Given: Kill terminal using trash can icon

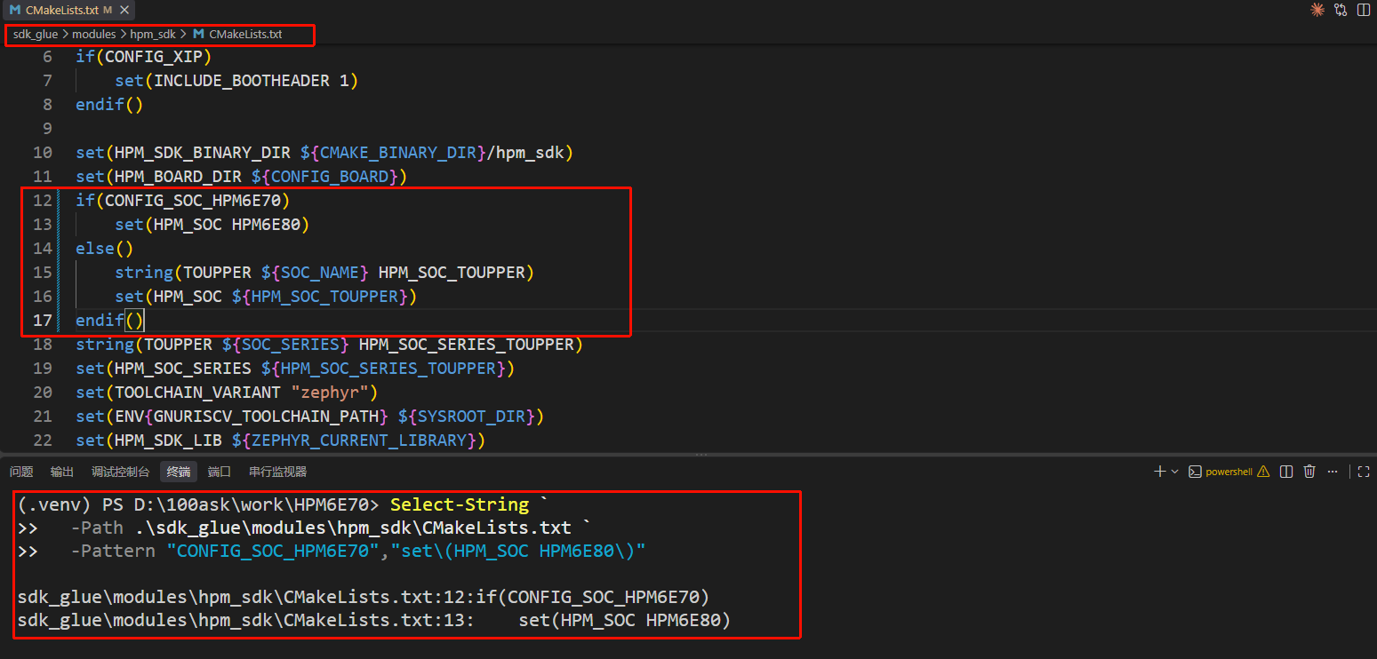Looking at the screenshot, I should coord(1309,472).
